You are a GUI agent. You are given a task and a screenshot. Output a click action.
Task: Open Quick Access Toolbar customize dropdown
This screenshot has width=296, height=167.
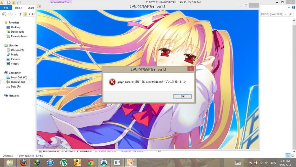tap(18, 2)
